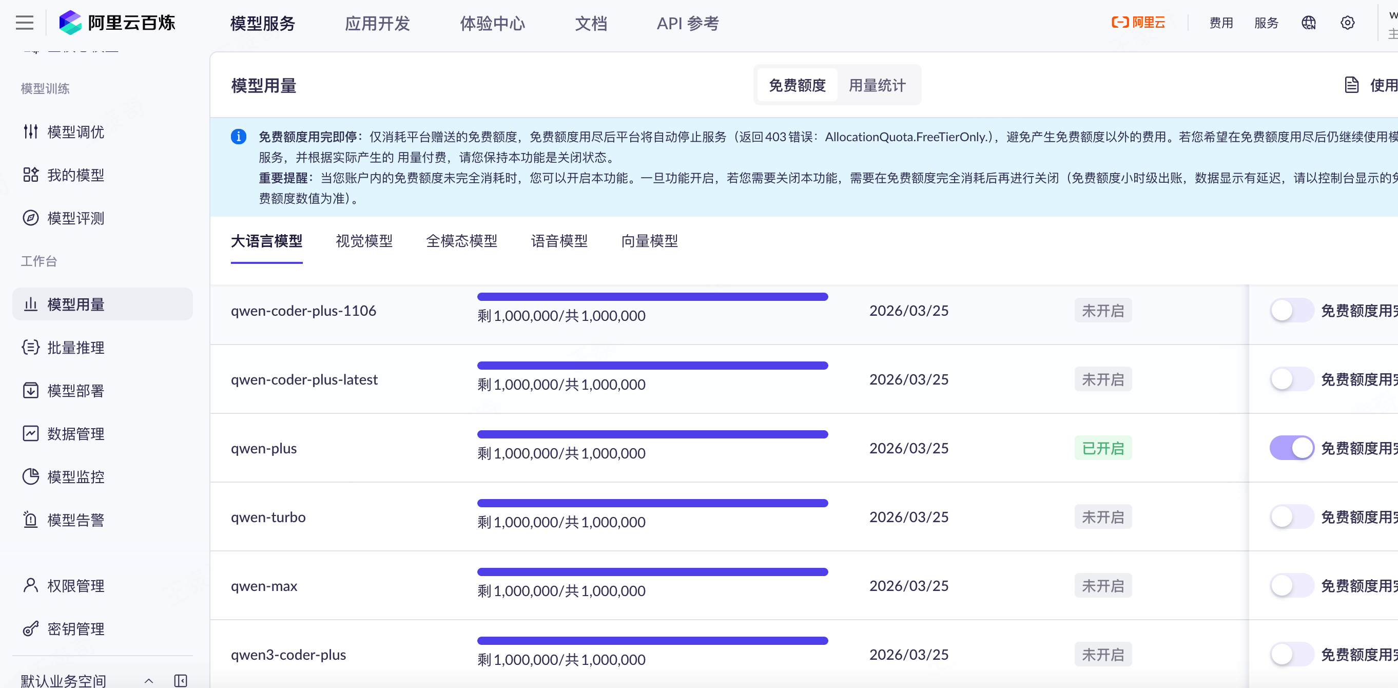
Task: Switch to the 用量统计 tab
Action: click(877, 85)
